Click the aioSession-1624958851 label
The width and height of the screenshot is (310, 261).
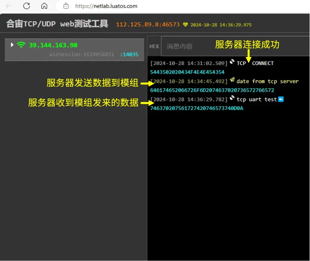click(x=82, y=54)
